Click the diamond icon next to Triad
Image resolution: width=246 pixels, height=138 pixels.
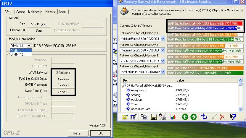pos(128,104)
